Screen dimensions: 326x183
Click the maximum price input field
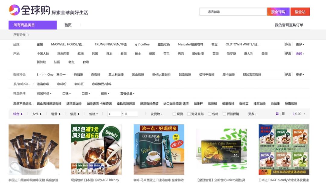pos(131,114)
